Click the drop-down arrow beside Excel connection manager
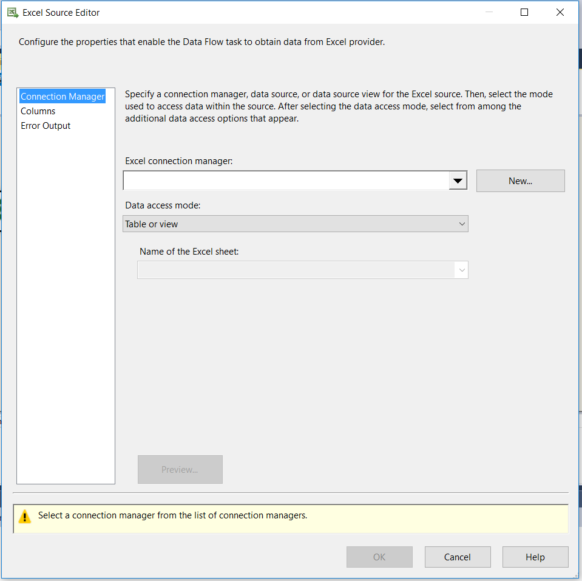The width and height of the screenshot is (582, 581). (x=458, y=180)
